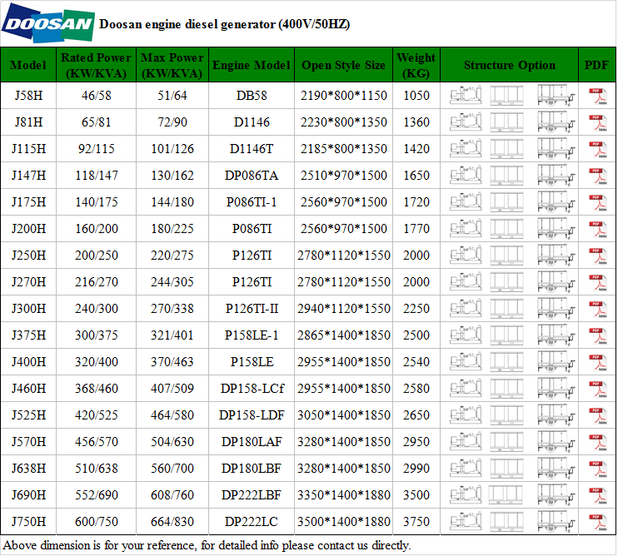Click engine model DP180LAF
The height and width of the screenshot is (556, 618).
(x=252, y=442)
